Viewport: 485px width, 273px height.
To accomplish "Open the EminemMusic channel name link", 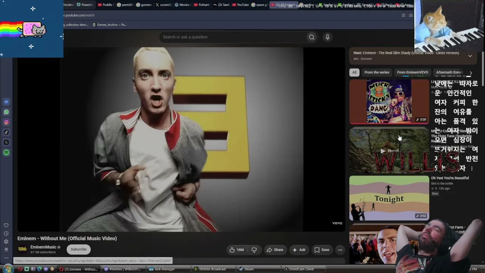I will pyautogui.click(x=43, y=247).
